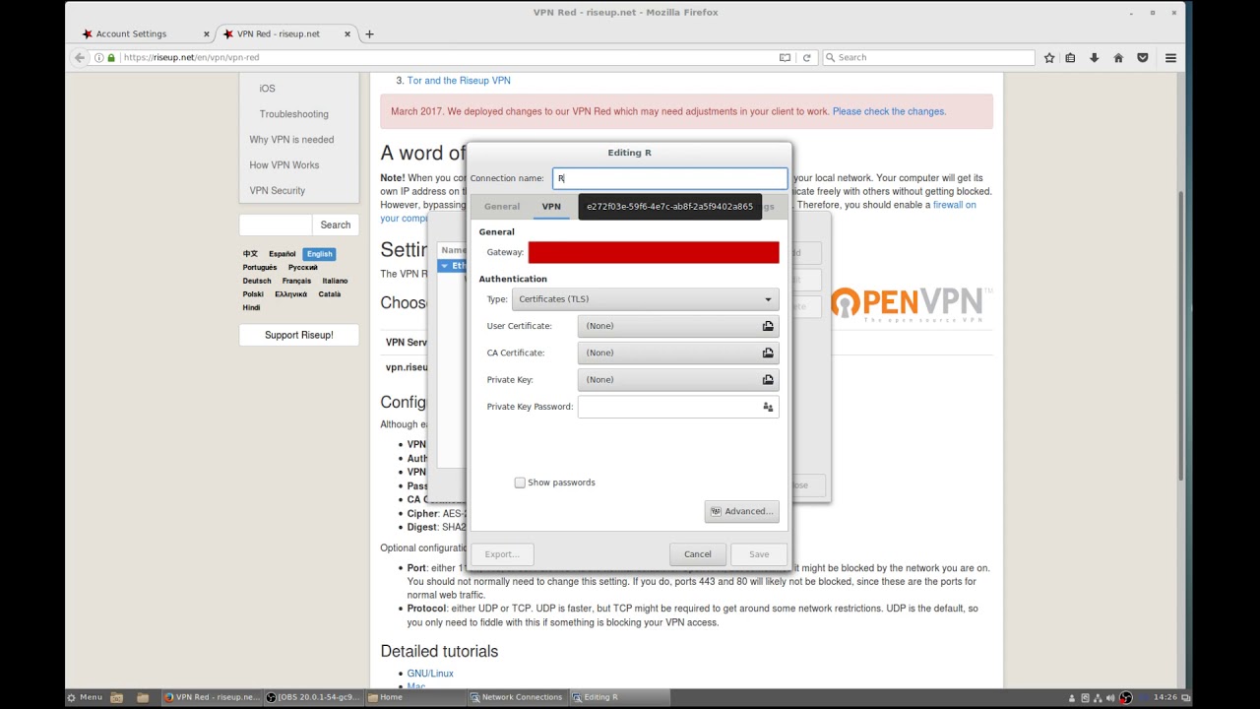Click the Search button in the riseup sidebar
The image size is (1260, 709).
(x=335, y=225)
